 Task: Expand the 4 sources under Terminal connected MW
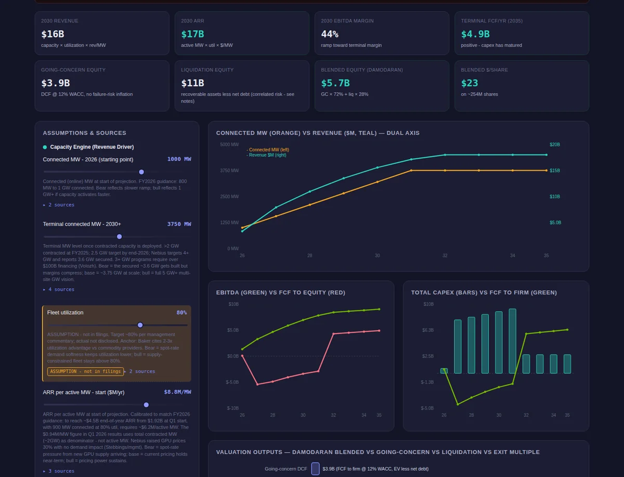[x=59, y=289]
